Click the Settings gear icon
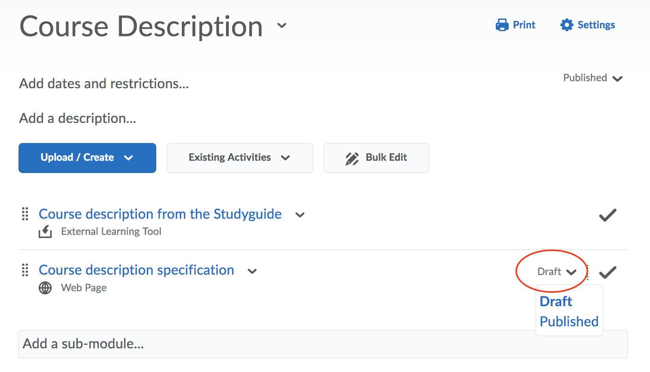This screenshot has height=372, width=650. click(x=567, y=25)
